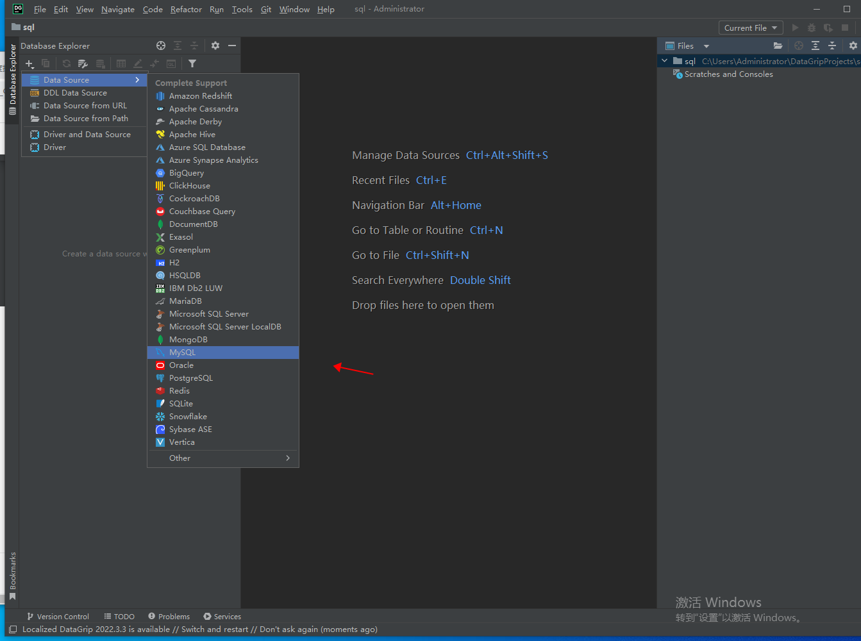This screenshot has width=861, height=641.
Task: Open the Tools menu
Action: (242, 9)
